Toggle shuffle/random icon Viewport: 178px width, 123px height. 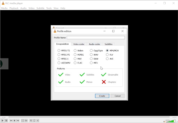coord(38,120)
